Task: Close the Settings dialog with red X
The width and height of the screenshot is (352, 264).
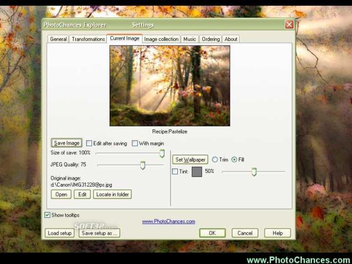Action: coord(289,24)
